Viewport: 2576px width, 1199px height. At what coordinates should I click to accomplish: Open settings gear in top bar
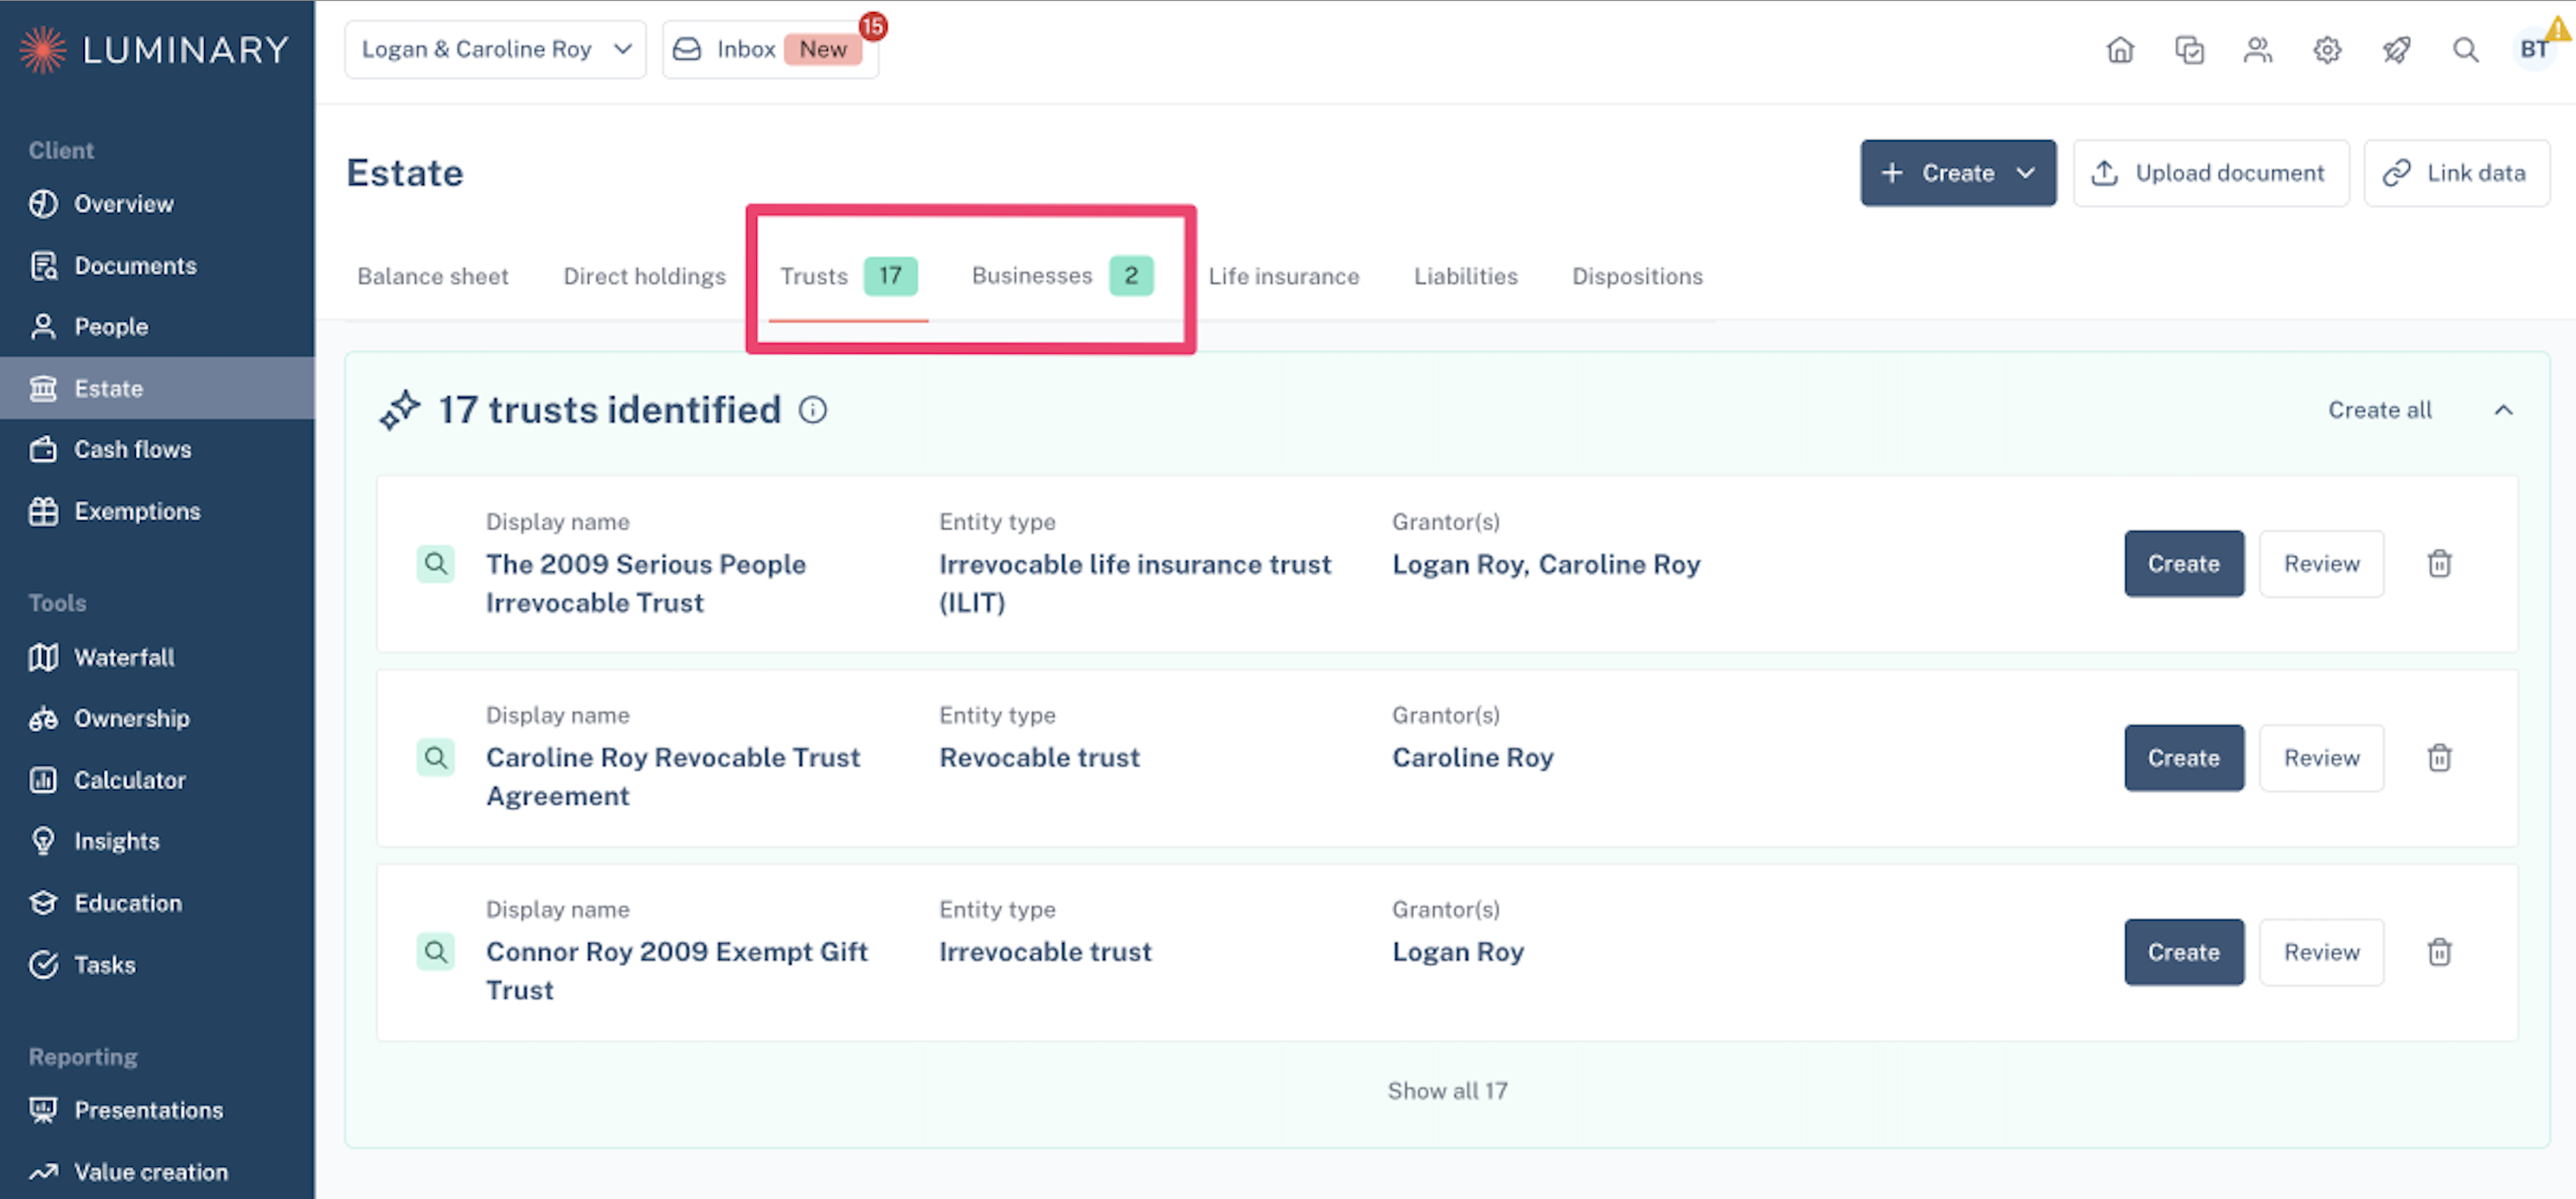(x=2327, y=49)
